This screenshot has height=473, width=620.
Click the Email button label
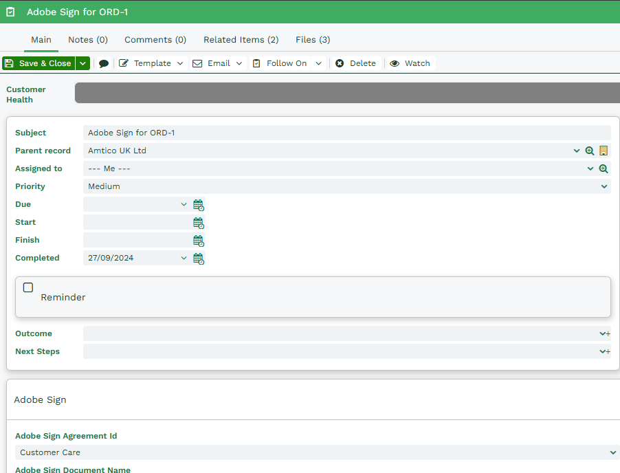point(219,63)
